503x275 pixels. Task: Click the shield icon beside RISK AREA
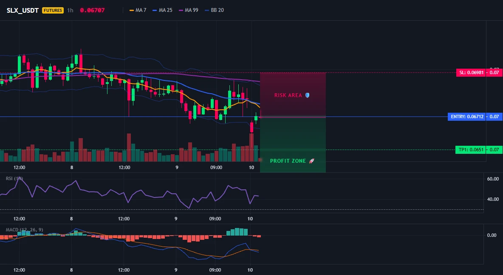click(x=307, y=95)
